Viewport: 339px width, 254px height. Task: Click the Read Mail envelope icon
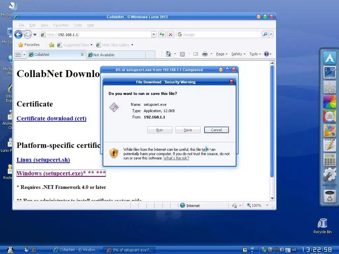(196, 54)
